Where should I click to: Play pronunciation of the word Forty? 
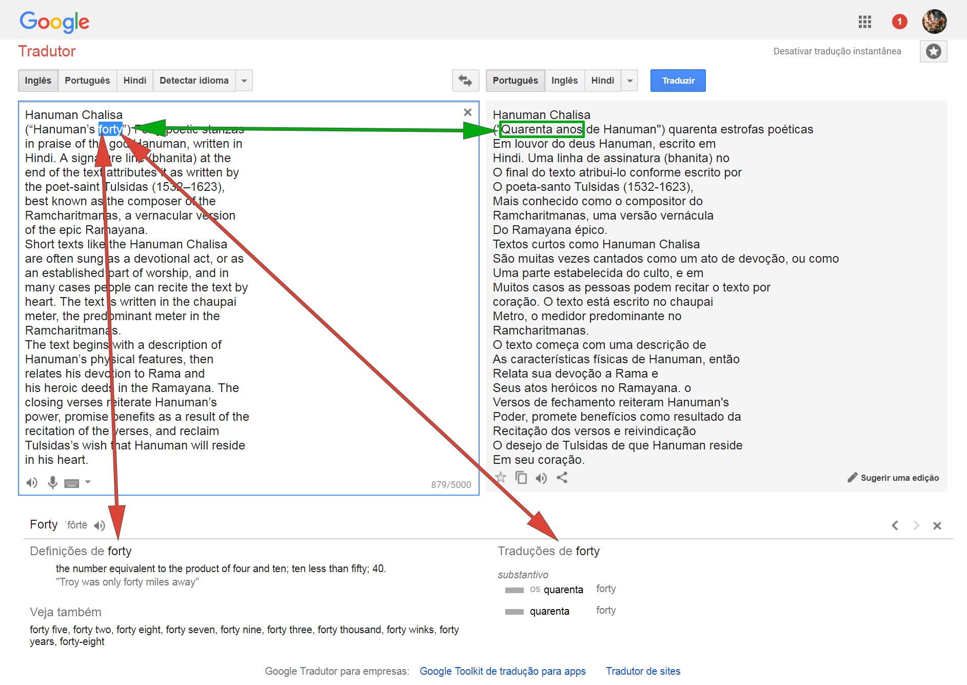[100, 525]
